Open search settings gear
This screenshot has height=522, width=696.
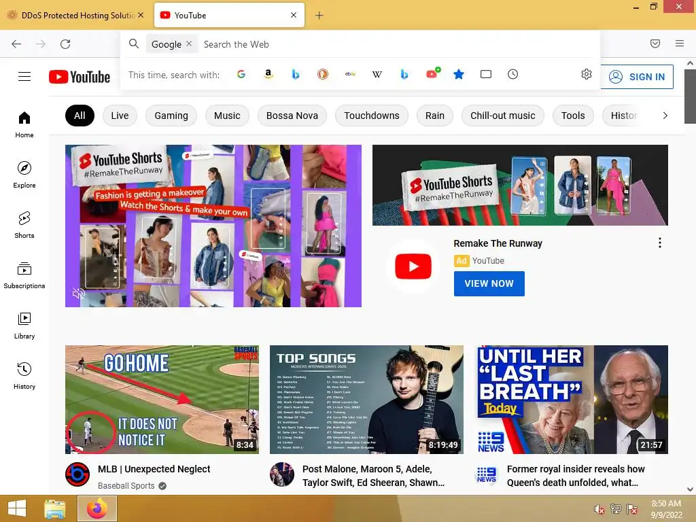click(x=587, y=74)
